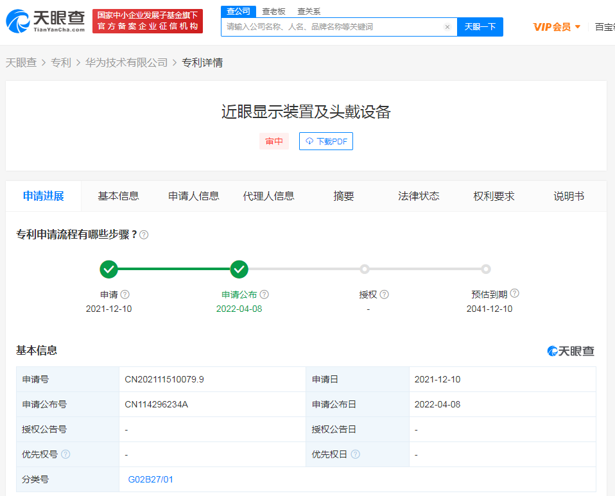Click the green 申请 step checkmark
This screenshot has height=496, width=615.
(109, 269)
